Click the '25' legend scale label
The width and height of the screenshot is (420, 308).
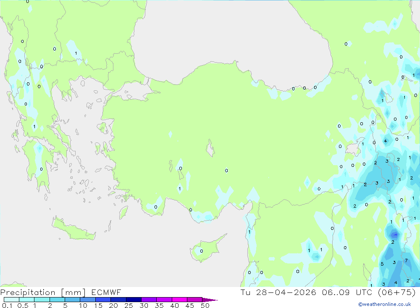click(x=129, y=305)
